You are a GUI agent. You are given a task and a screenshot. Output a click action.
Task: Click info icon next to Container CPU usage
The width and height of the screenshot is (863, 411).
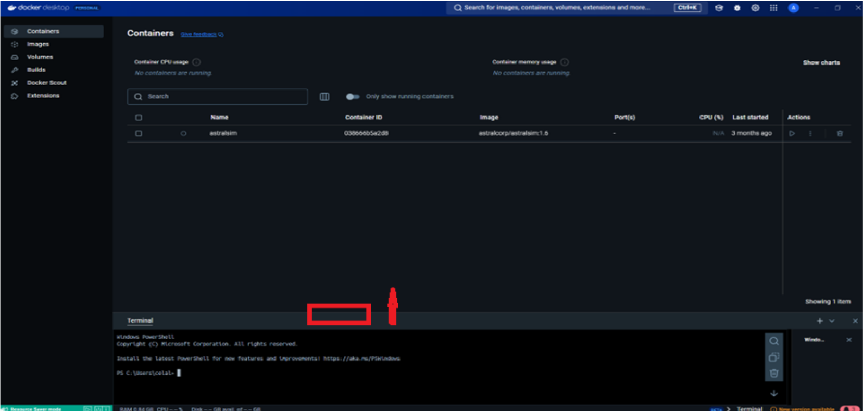point(196,62)
